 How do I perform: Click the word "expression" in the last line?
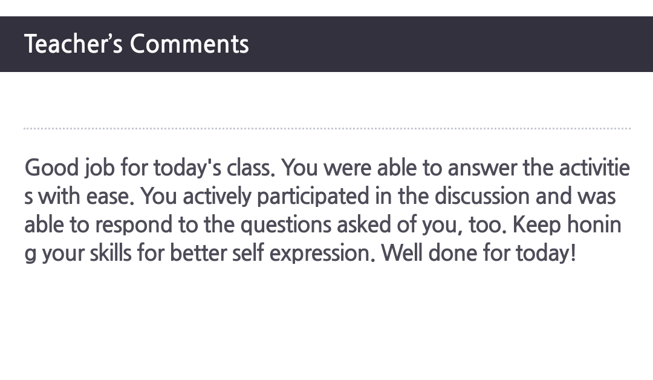point(320,254)
